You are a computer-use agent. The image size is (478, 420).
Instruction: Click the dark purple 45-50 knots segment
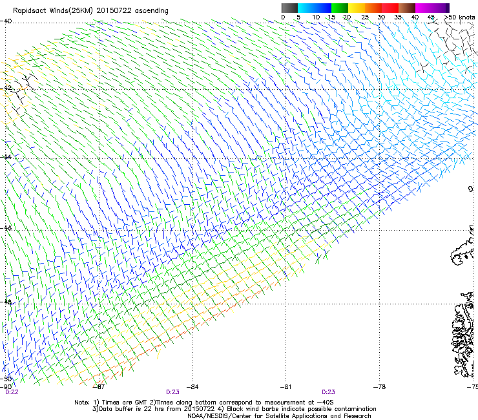click(x=441, y=8)
